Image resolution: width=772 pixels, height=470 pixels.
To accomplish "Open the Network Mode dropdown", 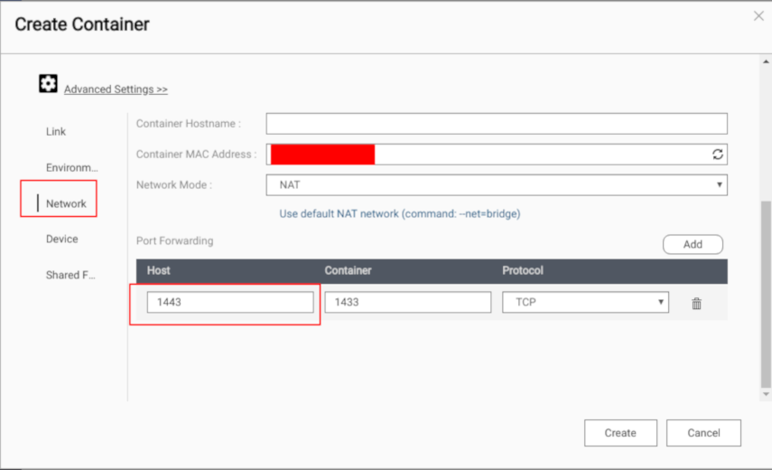I will click(497, 184).
